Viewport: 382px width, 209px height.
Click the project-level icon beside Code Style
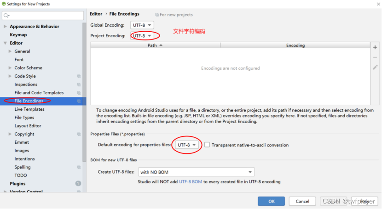click(x=79, y=76)
